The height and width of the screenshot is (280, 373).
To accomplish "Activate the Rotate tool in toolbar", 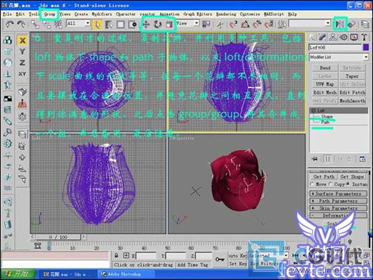I will (x=157, y=24).
